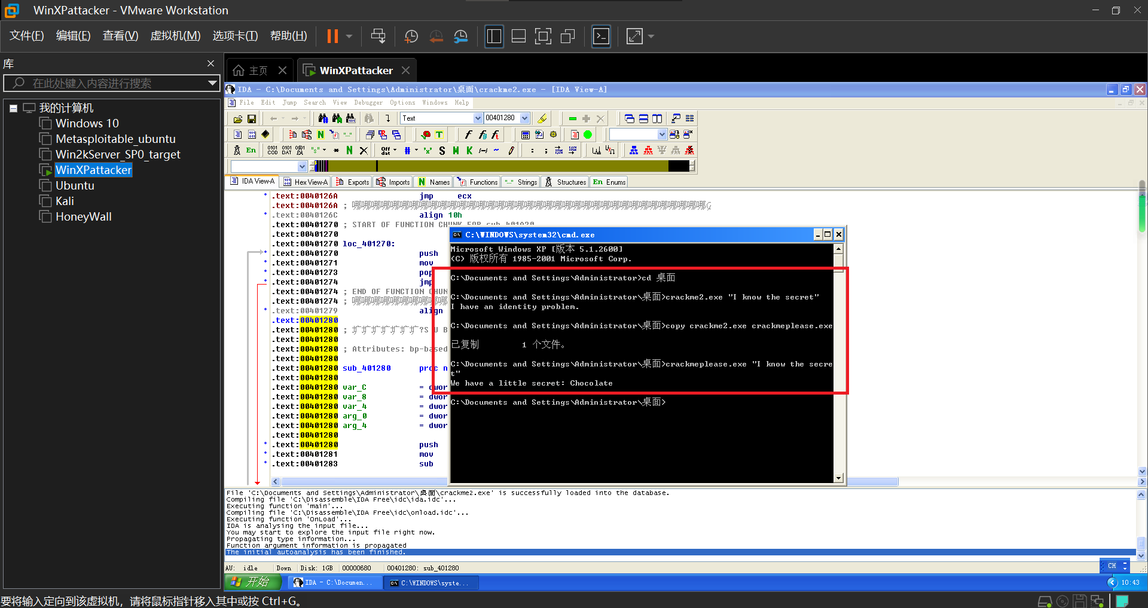Select the Metasploitable_ubuntu virtual machine
Screen dimensions: 1148x608
[x=115, y=139]
